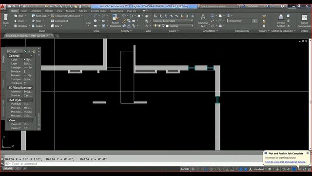The height and width of the screenshot is (176, 312).
Task: Toggle MODEL space button in status bar
Action: point(185,169)
